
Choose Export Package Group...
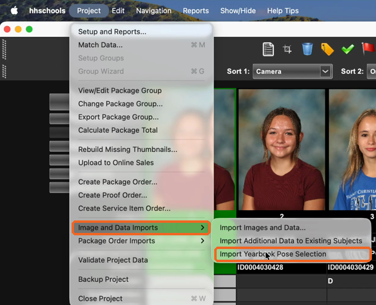point(141,117)
